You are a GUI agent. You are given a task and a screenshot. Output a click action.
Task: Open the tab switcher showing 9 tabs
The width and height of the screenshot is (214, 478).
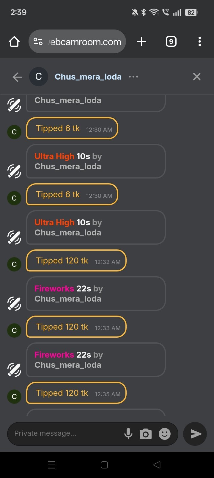[x=171, y=42]
